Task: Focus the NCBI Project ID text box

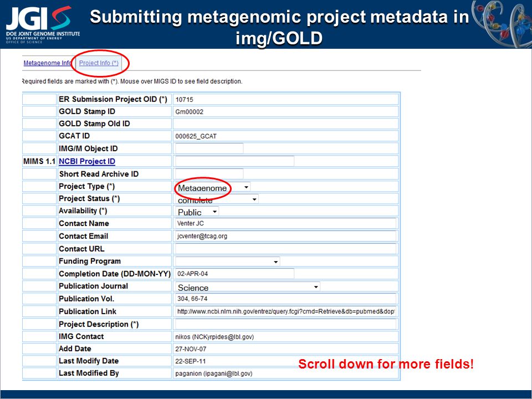Action: (x=234, y=161)
